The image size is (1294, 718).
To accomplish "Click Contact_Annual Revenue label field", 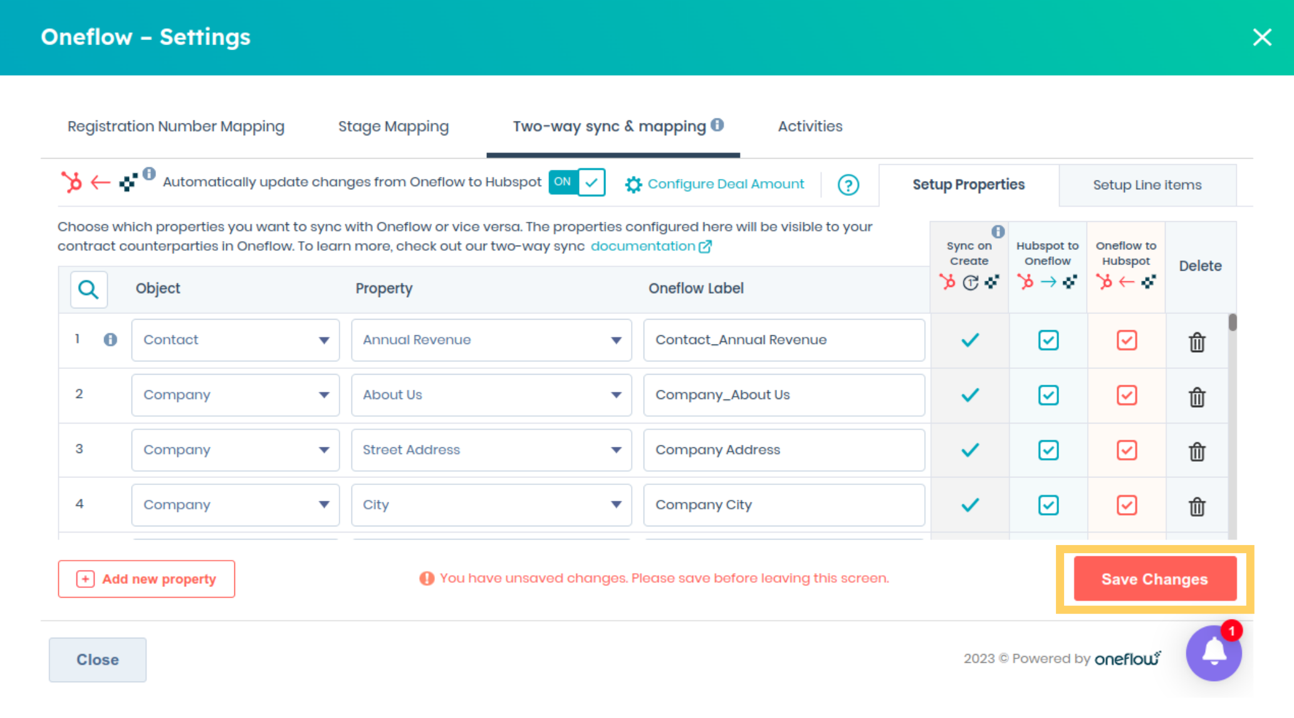I will pos(784,340).
